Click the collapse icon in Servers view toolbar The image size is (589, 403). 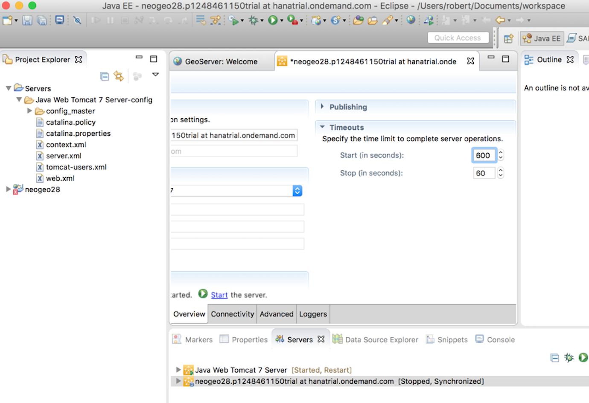[x=555, y=358]
